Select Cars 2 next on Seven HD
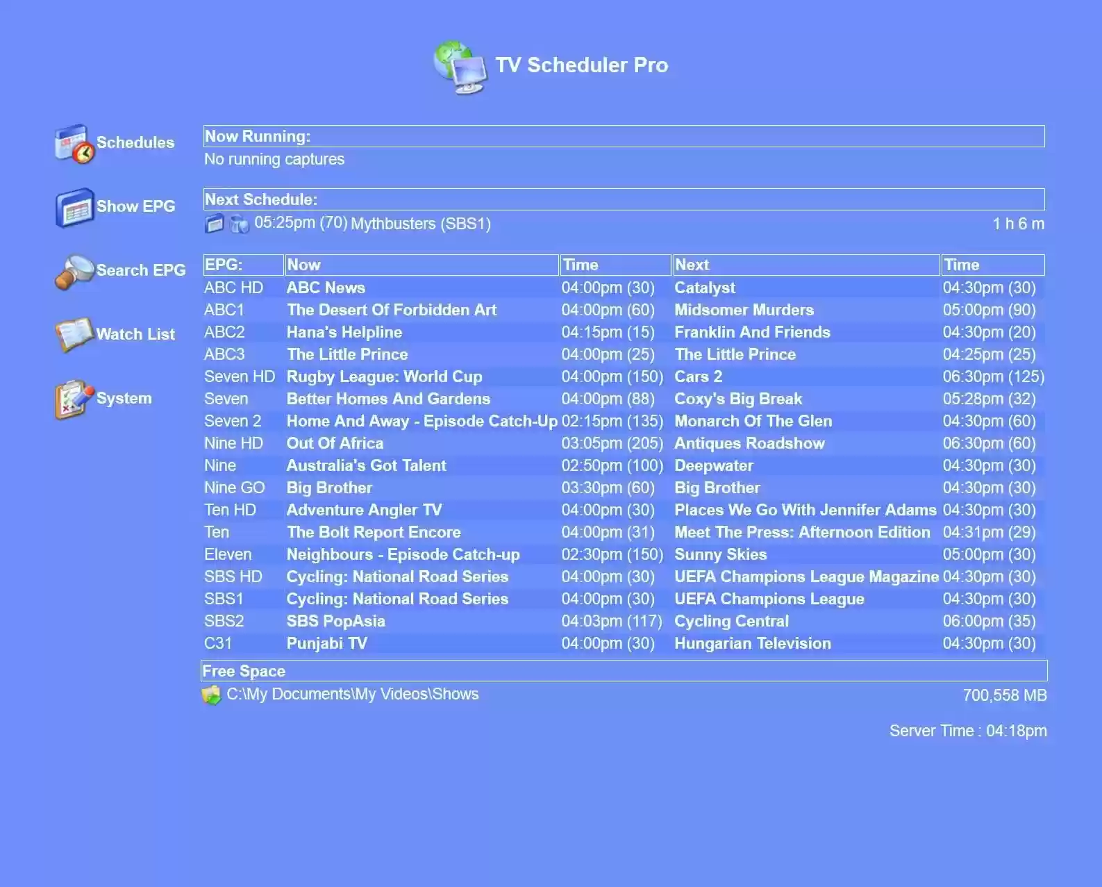The image size is (1102, 887). 699,376
